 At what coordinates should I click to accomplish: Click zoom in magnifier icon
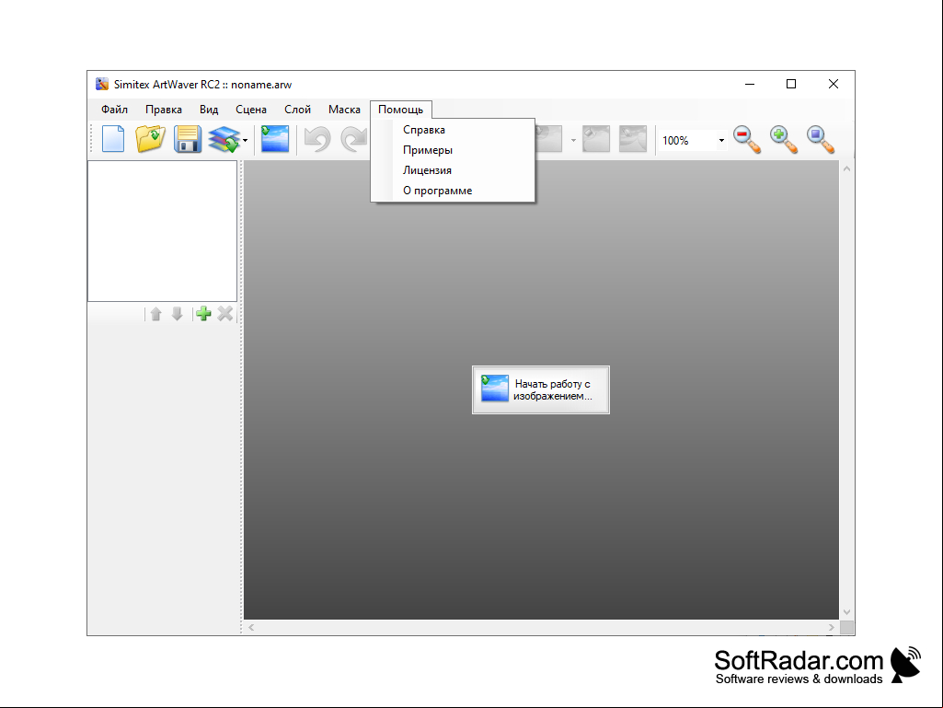coord(784,140)
